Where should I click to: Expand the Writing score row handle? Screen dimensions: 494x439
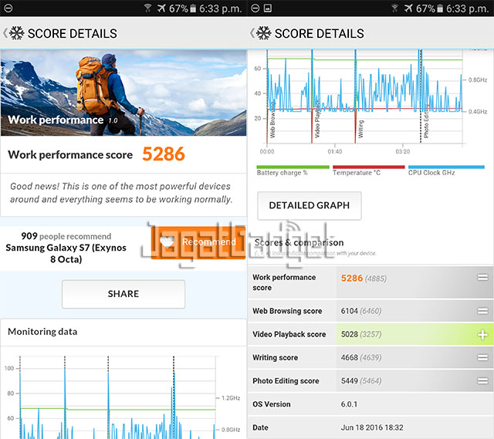[482, 358]
